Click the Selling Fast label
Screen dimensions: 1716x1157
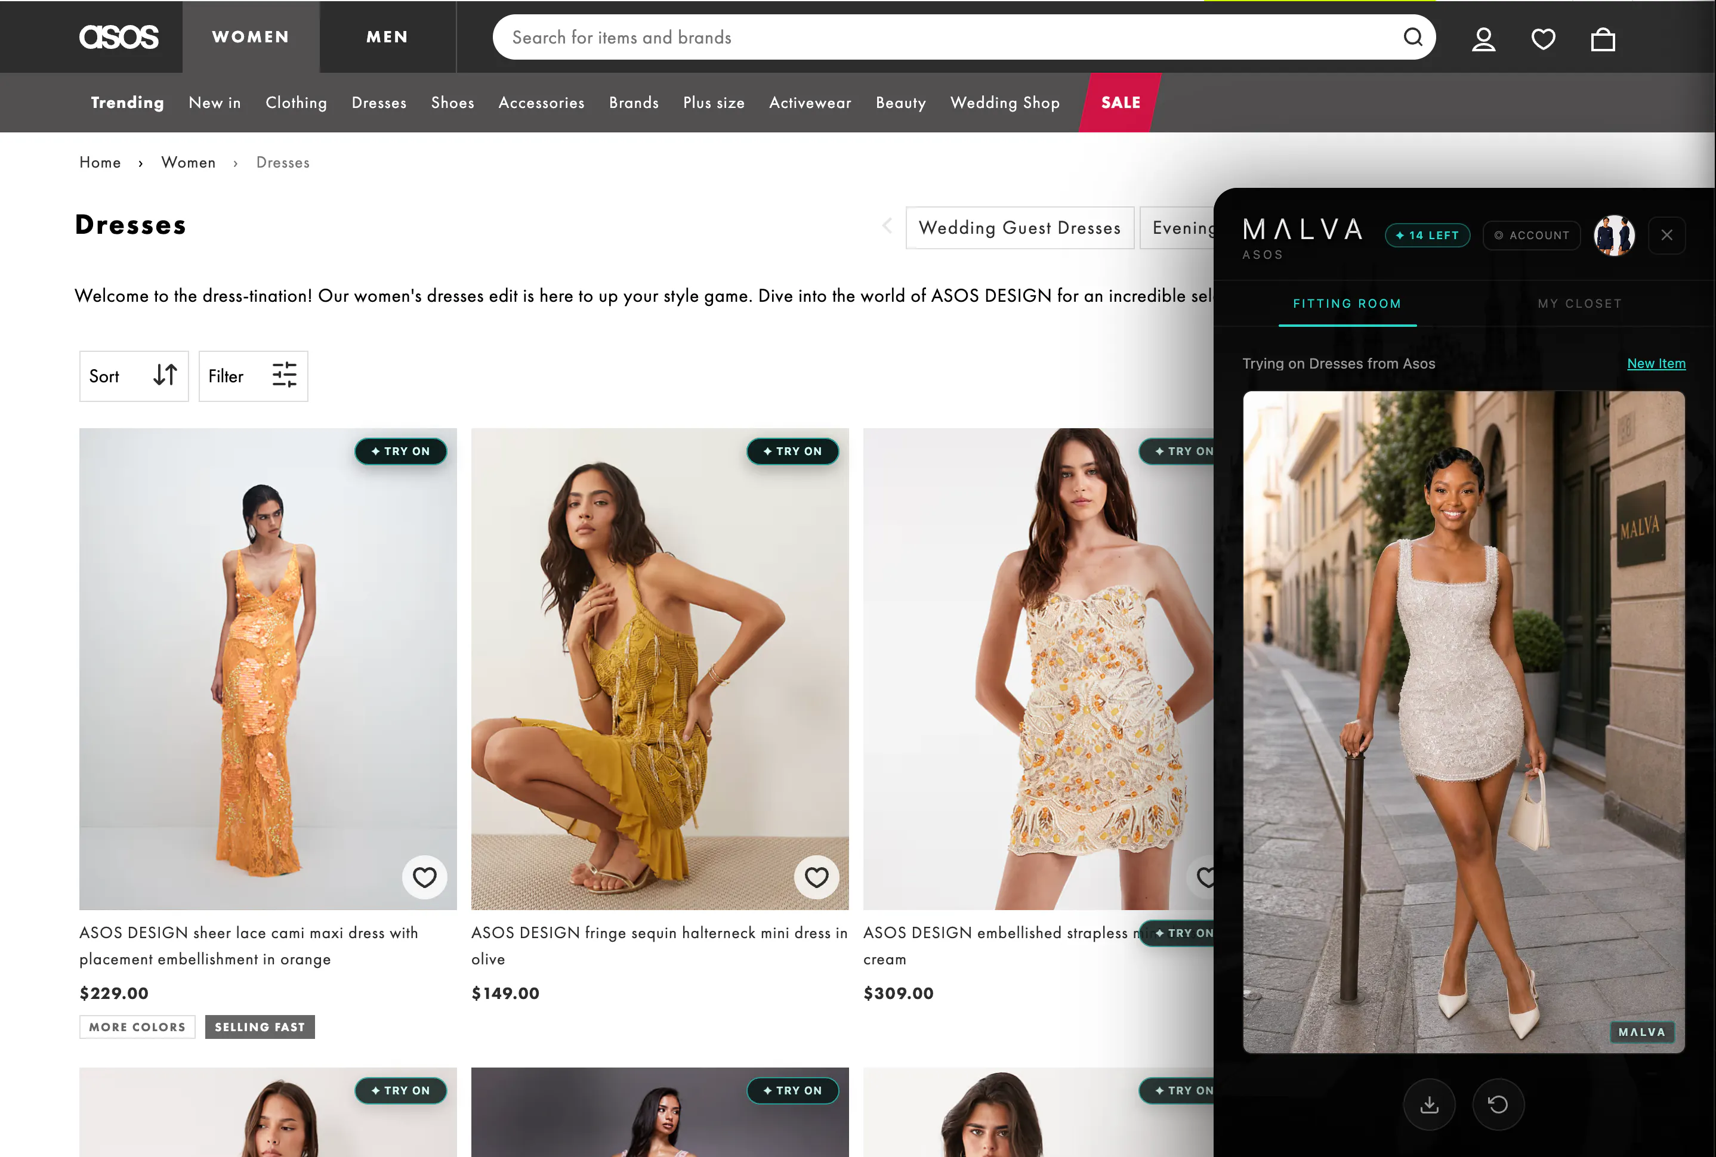click(260, 1027)
